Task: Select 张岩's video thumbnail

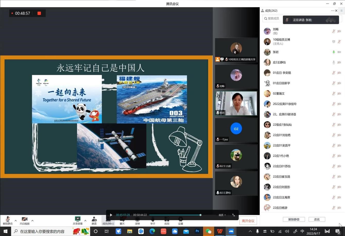Action: tap(236, 103)
